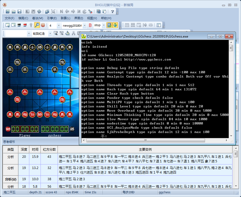Click the 时间 column header
Image resolution: width=241 pixels, height=197 pixels.
(35, 150)
